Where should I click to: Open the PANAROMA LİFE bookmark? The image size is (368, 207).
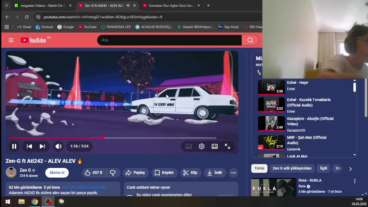116,27
